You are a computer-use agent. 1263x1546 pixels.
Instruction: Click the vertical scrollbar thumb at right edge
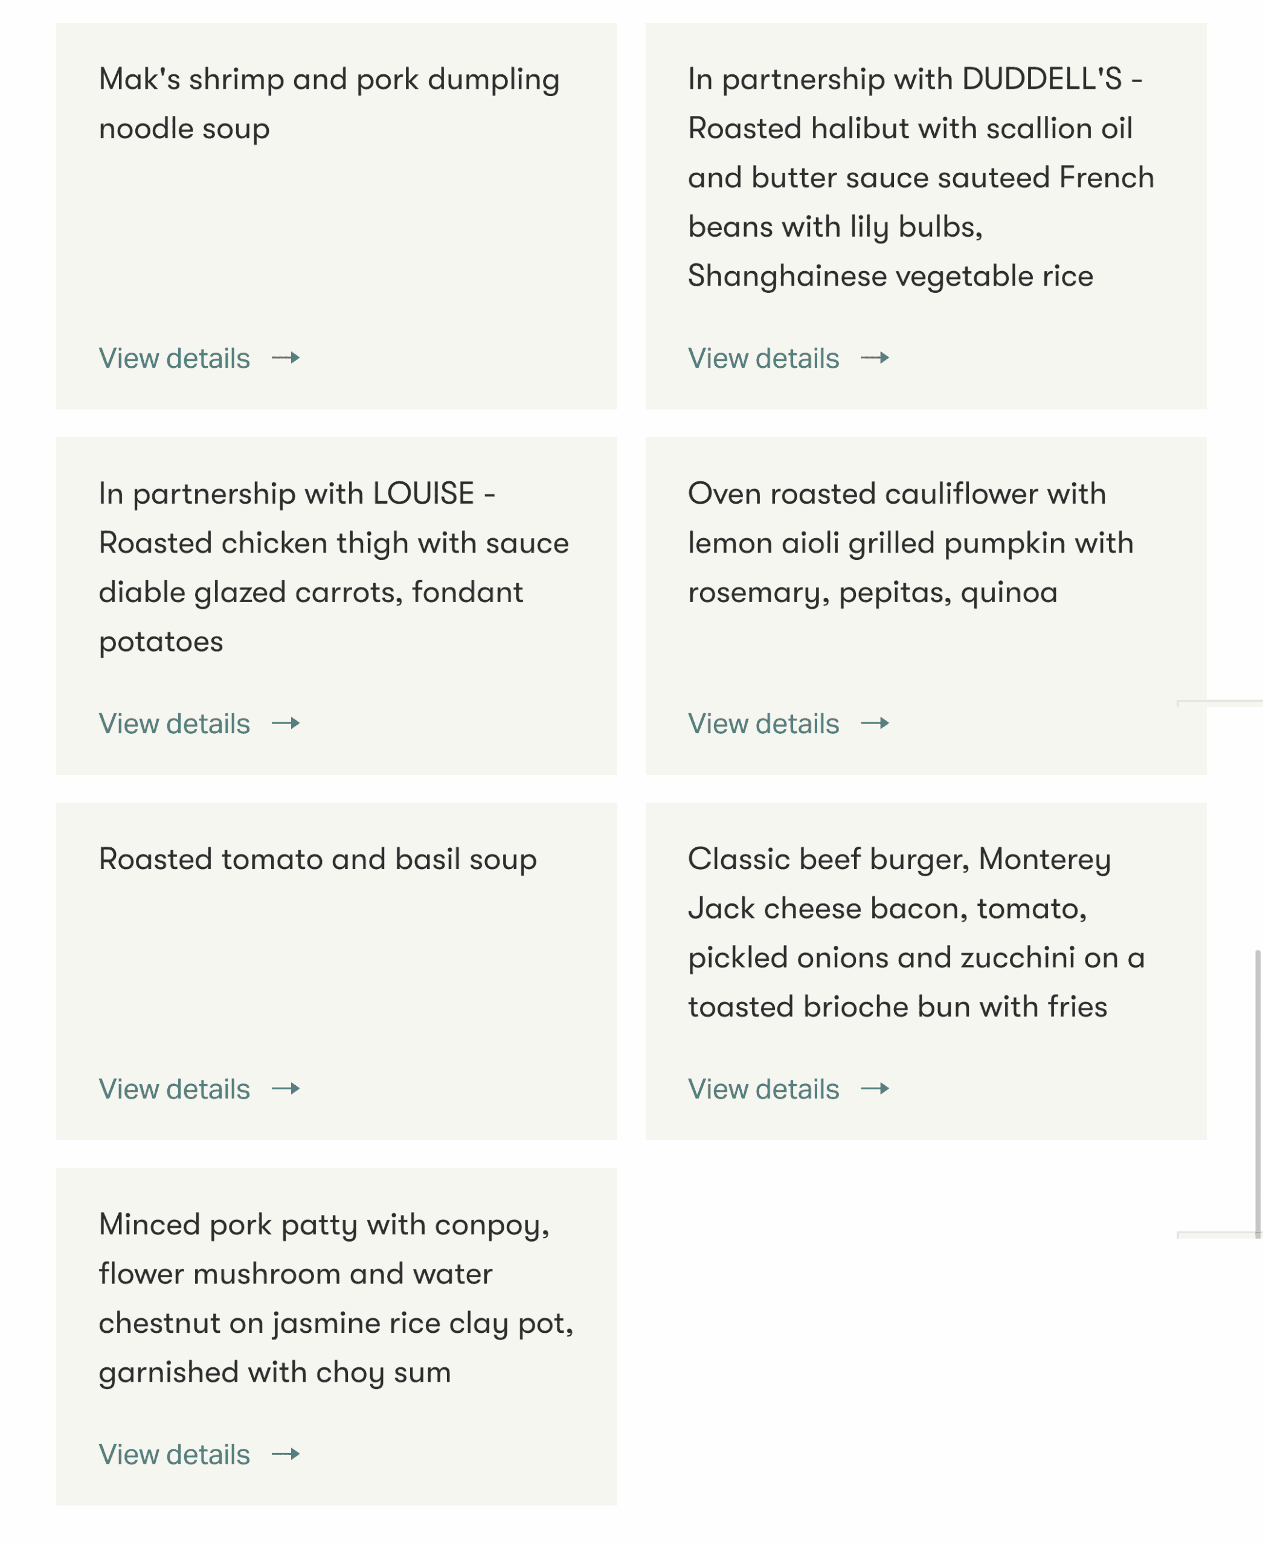(1257, 1091)
